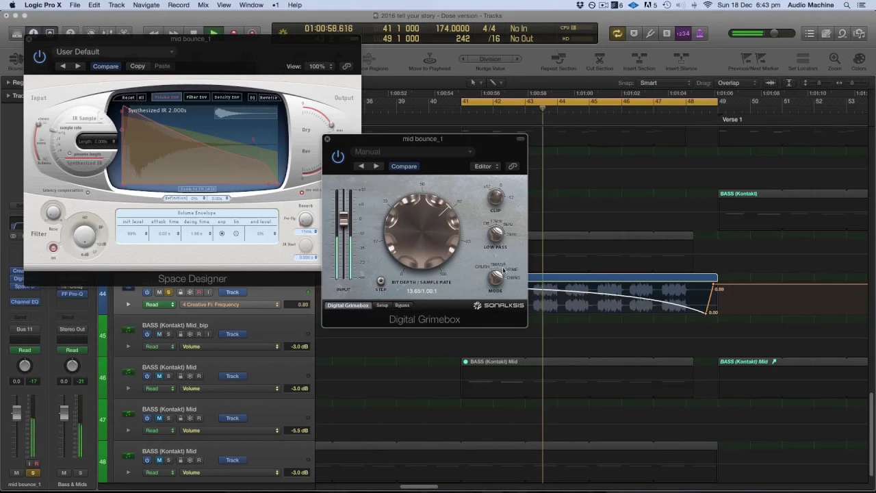This screenshot has width=876, height=493.
Task: Solo the mid bounce_1 channel strip
Action: pyautogui.click(x=32, y=473)
